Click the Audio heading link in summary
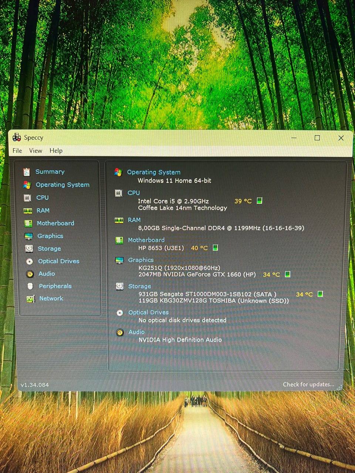The width and height of the screenshot is (355, 473). tap(136, 332)
